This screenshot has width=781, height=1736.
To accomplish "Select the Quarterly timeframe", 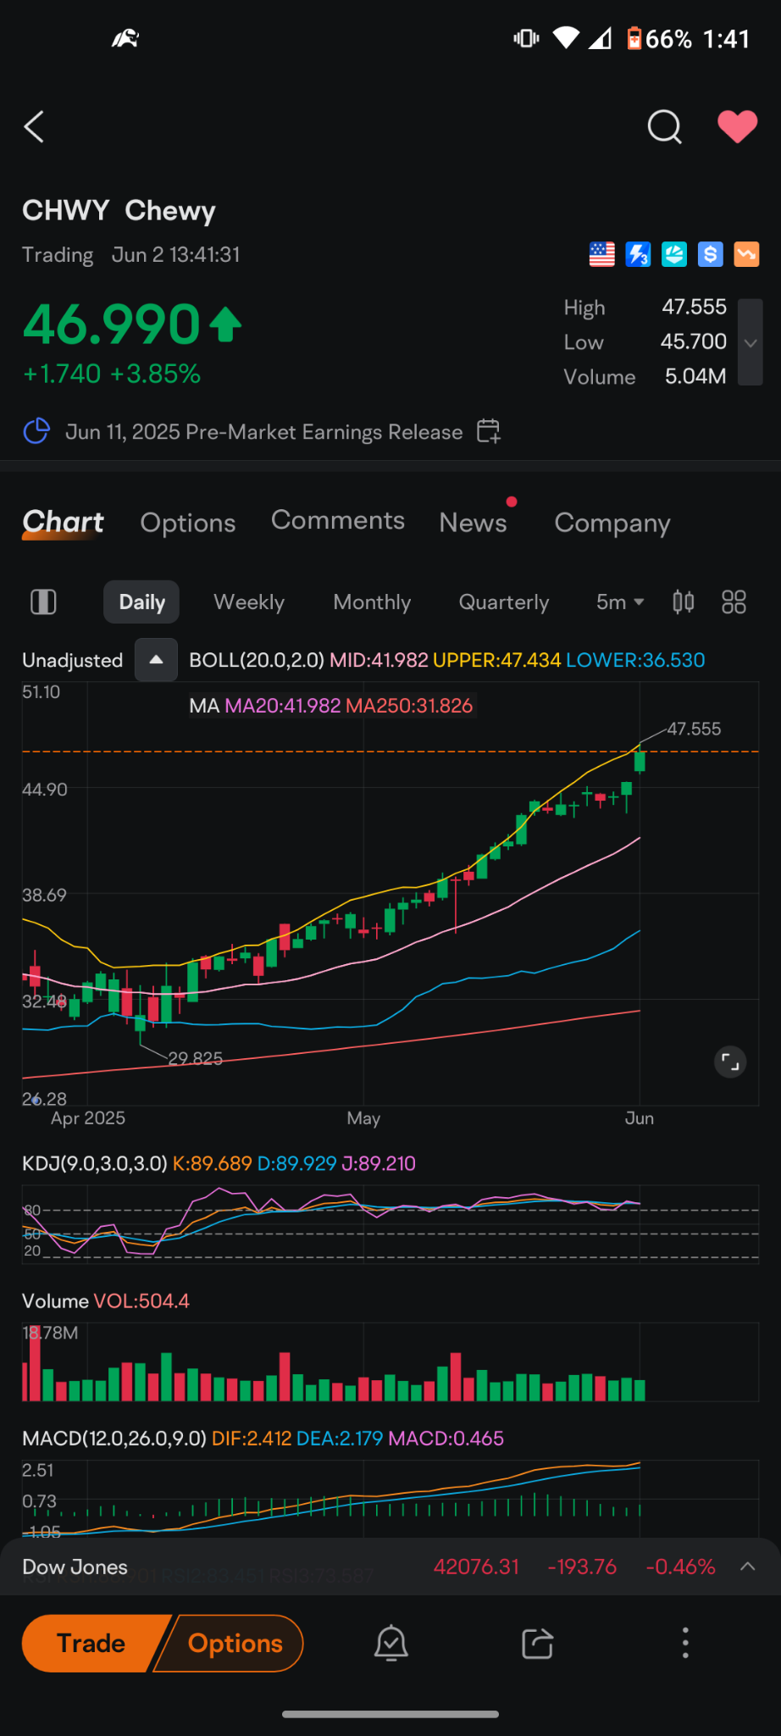I will (x=504, y=602).
